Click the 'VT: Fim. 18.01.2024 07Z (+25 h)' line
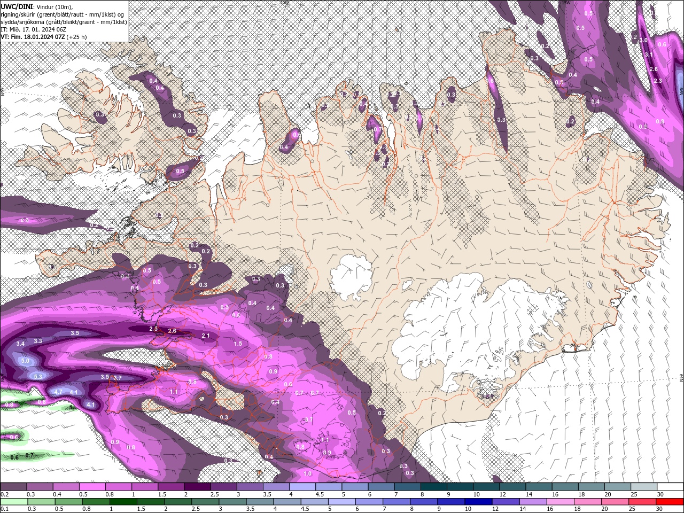Viewport: 684px width, 513px height. [x=44, y=37]
